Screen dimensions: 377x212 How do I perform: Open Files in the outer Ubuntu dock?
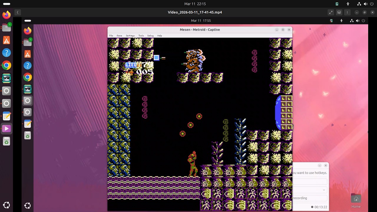(6, 27)
